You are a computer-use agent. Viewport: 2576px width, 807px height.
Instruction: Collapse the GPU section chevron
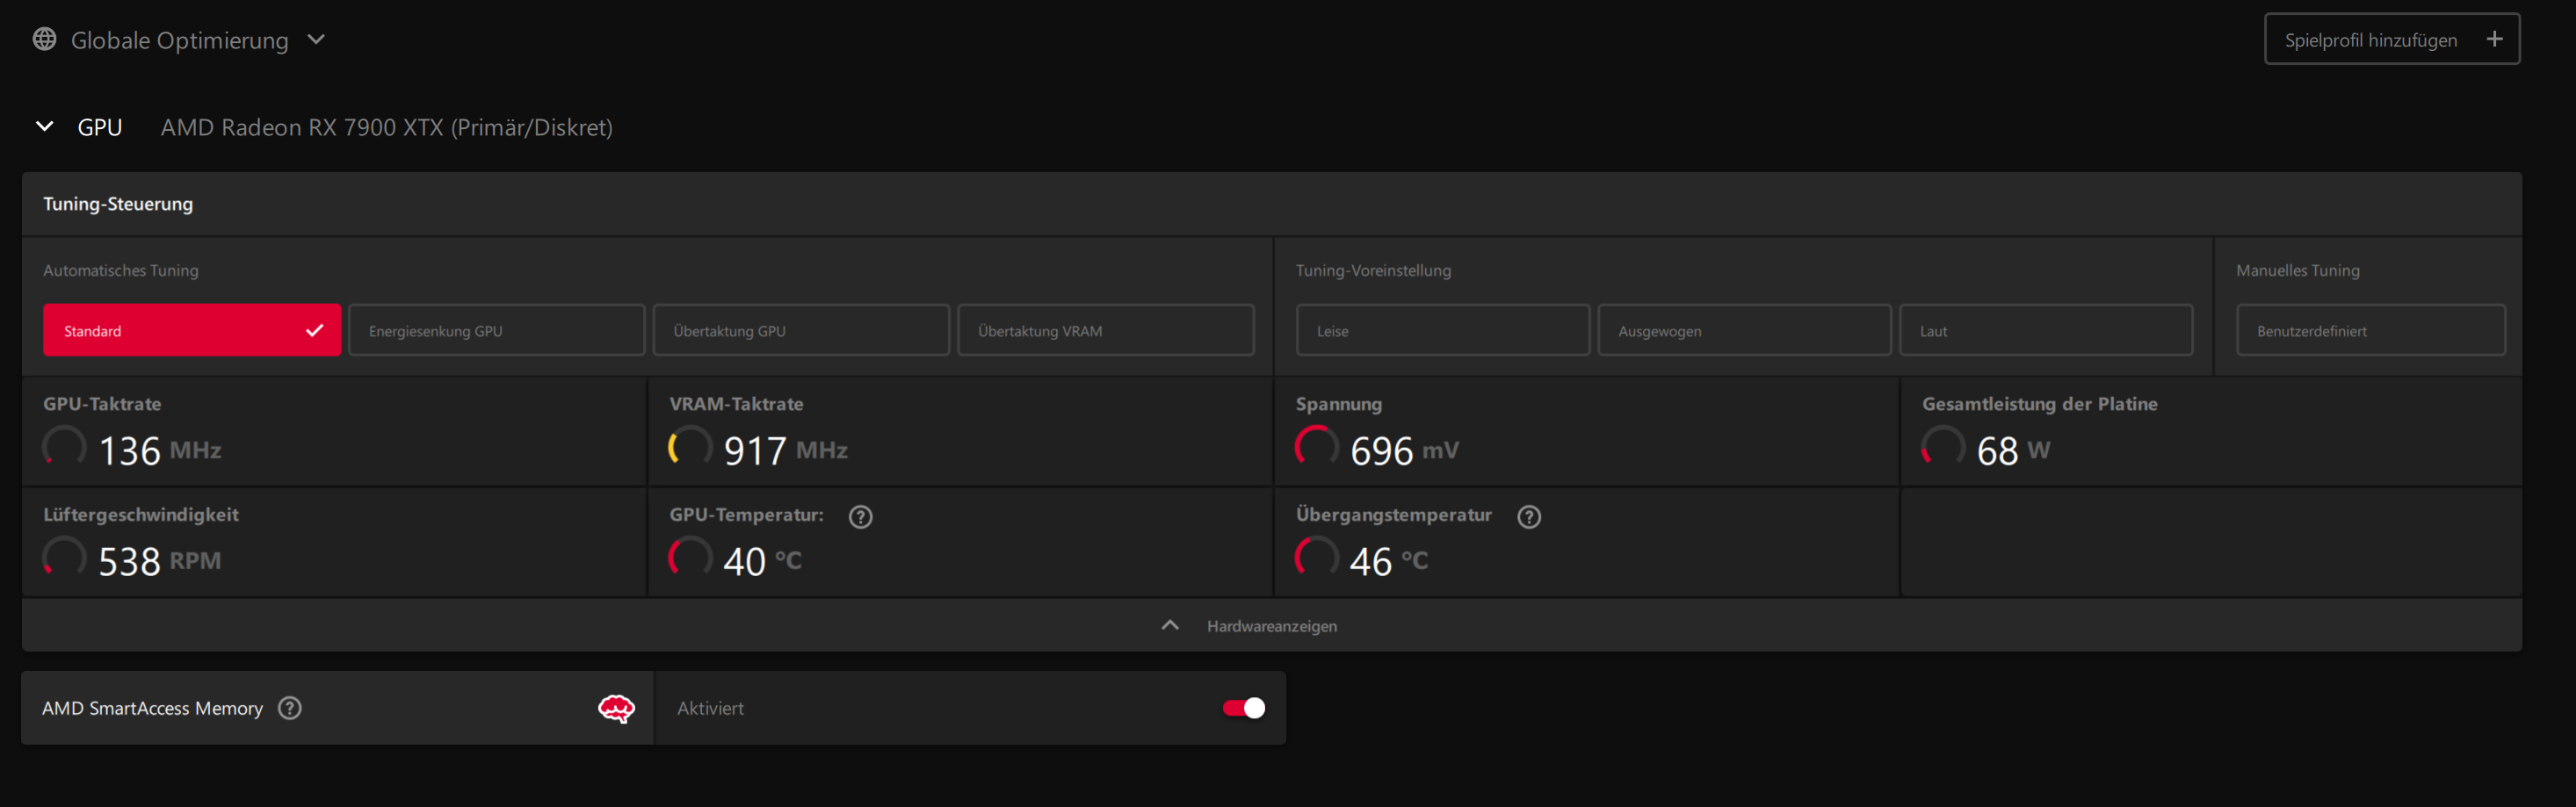click(x=45, y=126)
